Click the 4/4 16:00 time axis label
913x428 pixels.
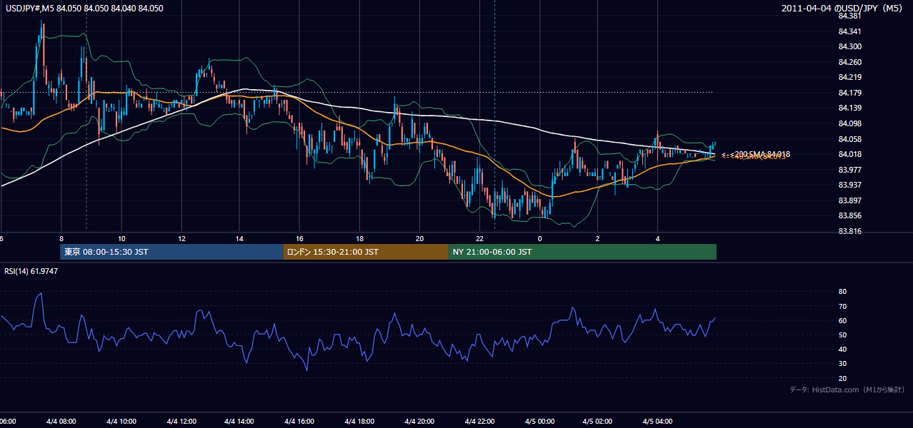300,422
